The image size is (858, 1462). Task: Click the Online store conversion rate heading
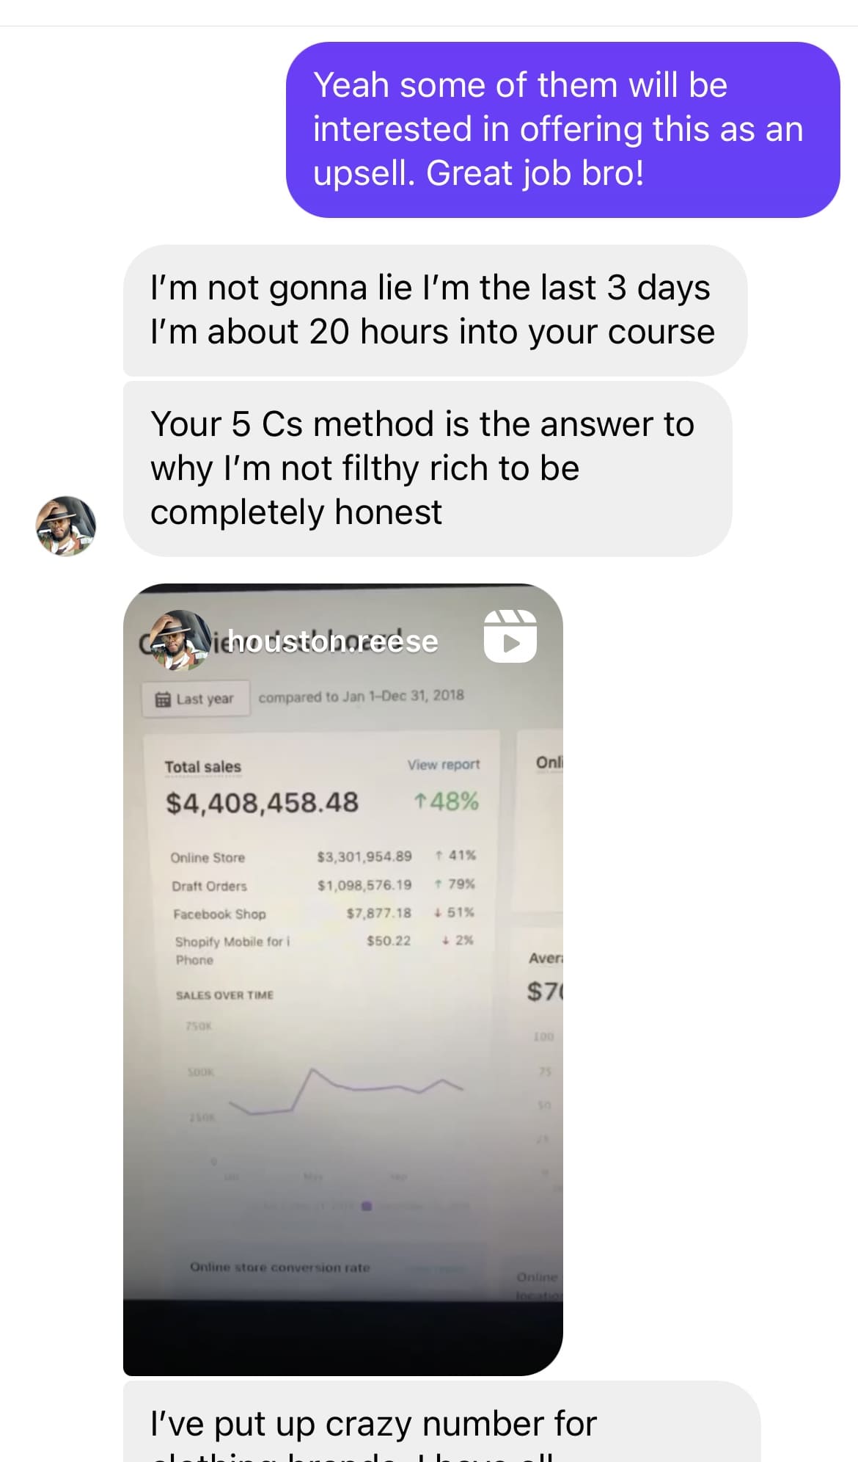point(279,1268)
